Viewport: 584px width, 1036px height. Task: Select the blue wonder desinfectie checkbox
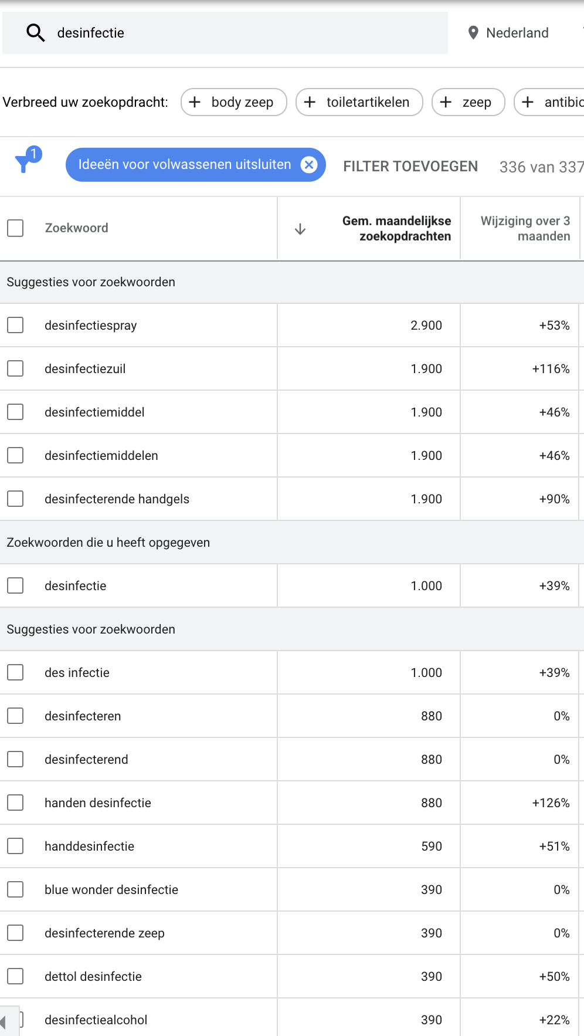point(15,889)
